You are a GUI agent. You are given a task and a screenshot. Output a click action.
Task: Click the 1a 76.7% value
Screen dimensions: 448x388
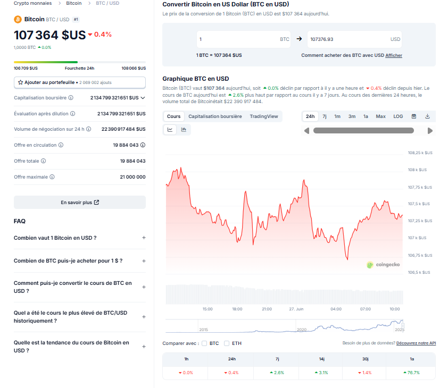click(411, 373)
